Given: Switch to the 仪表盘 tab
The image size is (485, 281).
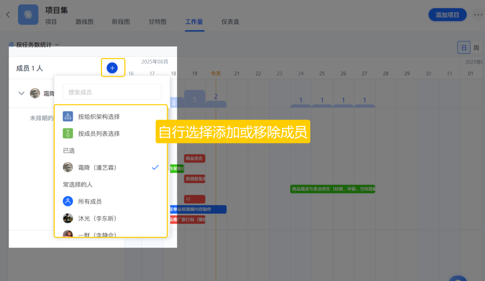Looking at the screenshot, I should click(x=230, y=22).
